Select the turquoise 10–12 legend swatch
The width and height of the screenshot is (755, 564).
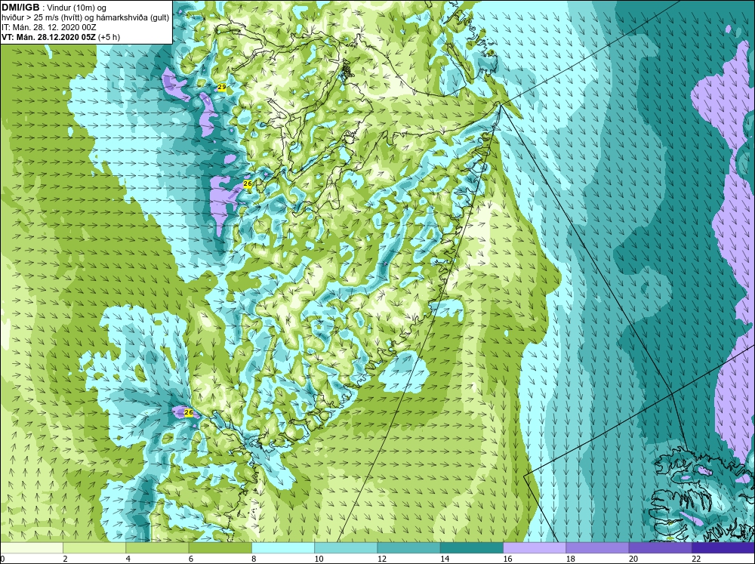tap(346, 547)
